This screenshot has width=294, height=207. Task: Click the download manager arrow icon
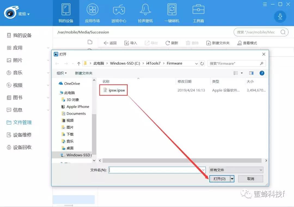tap(280, 17)
